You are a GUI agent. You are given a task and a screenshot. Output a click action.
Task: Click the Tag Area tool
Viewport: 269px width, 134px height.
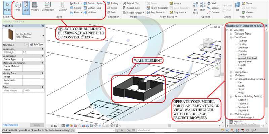point(178,12)
